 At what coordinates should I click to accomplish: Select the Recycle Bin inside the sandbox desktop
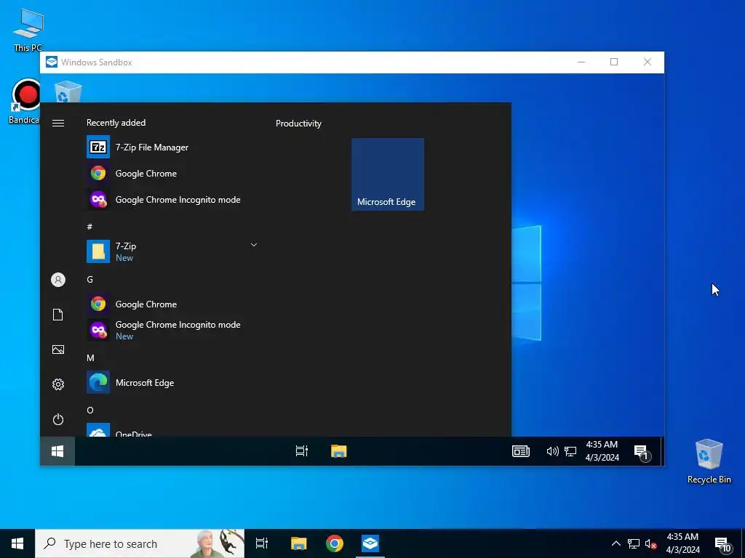coord(68,91)
